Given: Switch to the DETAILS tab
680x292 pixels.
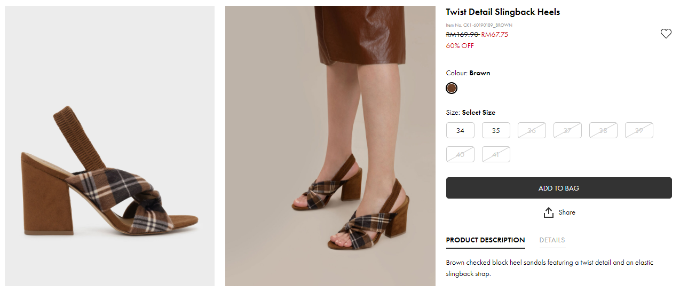Looking at the screenshot, I should pos(552,240).
